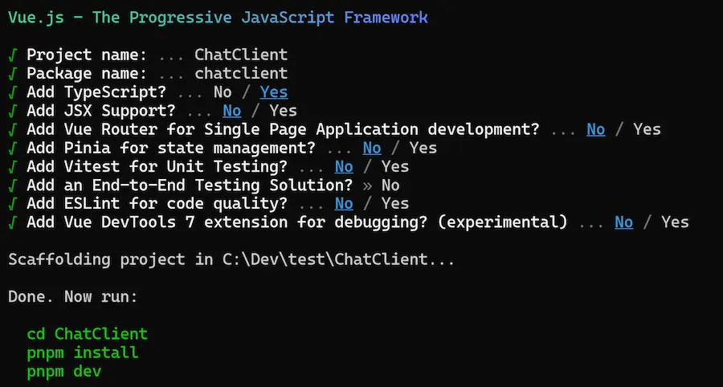Click the Yes option on the JSX Support line
Viewport: 723px width, 387px height.
tap(283, 111)
